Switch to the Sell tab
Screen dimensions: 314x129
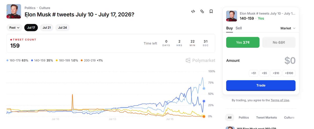pyautogui.click(x=239, y=28)
